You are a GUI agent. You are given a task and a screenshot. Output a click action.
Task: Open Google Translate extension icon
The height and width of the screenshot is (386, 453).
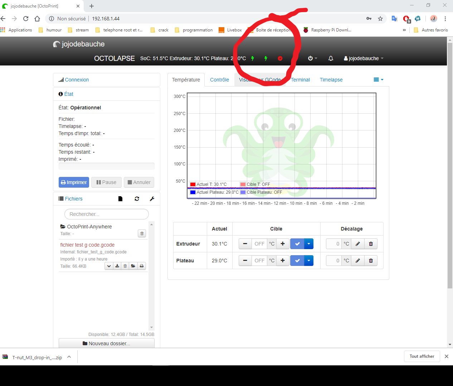click(394, 19)
